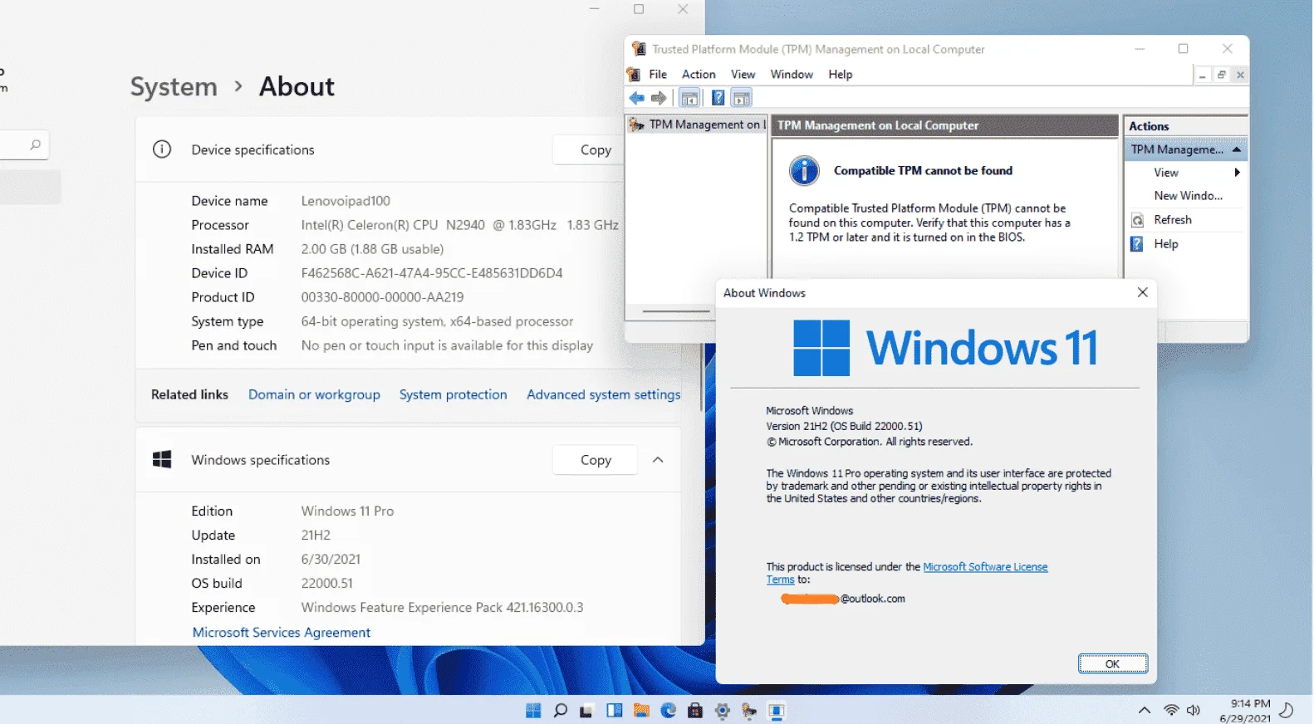1314x724 pixels.
Task: Expand the View submenu arrow in Actions
Action: [x=1238, y=173]
